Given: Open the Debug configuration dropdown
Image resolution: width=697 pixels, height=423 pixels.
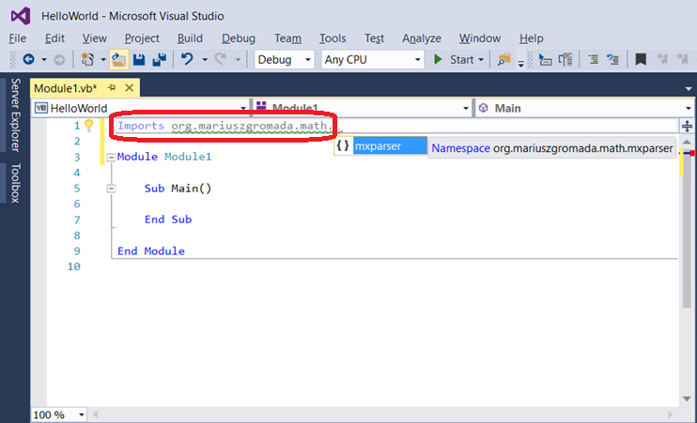Looking at the screenshot, I should pyautogui.click(x=284, y=59).
